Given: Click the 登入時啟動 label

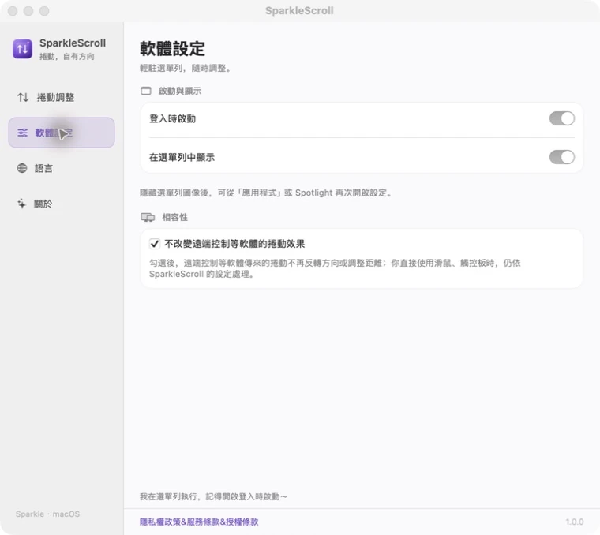Looking at the screenshot, I should click(x=172, y=118).
